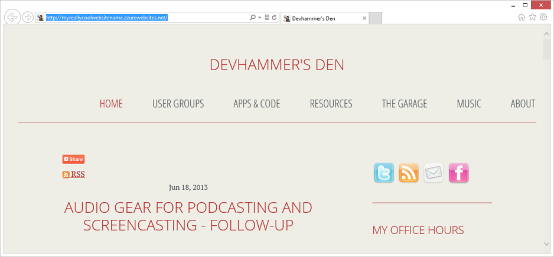Open the browser Home icon
The image size is (554, 257).
click(522, 17)
